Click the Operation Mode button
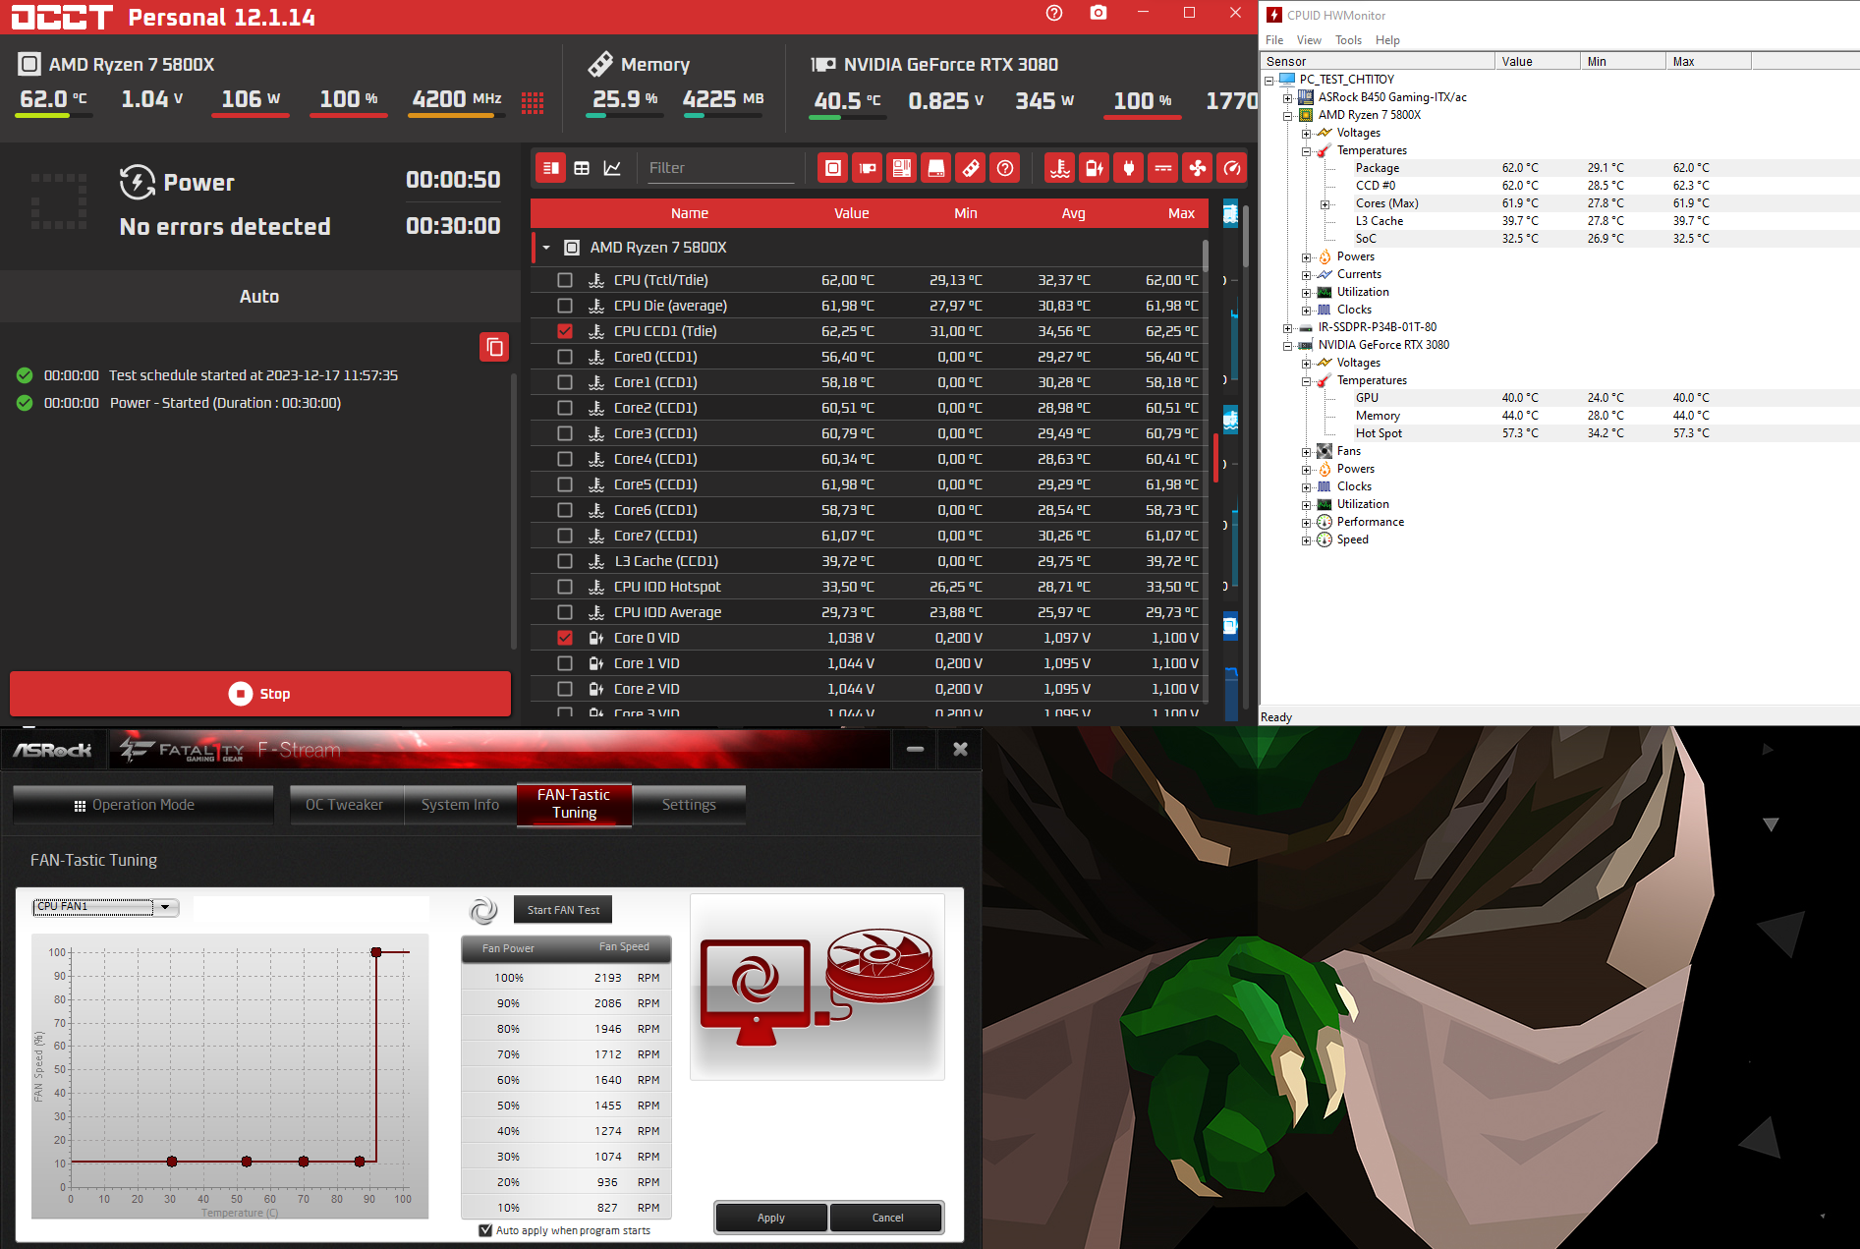Image resolution: width=1860 pixels, height=1249 pixels. click(143, 805)
